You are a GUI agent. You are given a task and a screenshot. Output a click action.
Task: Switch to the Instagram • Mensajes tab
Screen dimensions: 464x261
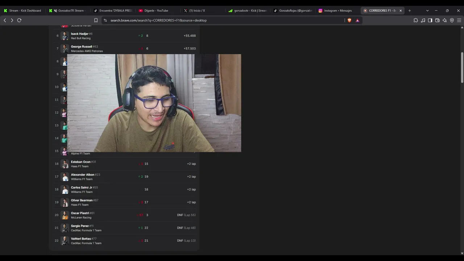338,11
